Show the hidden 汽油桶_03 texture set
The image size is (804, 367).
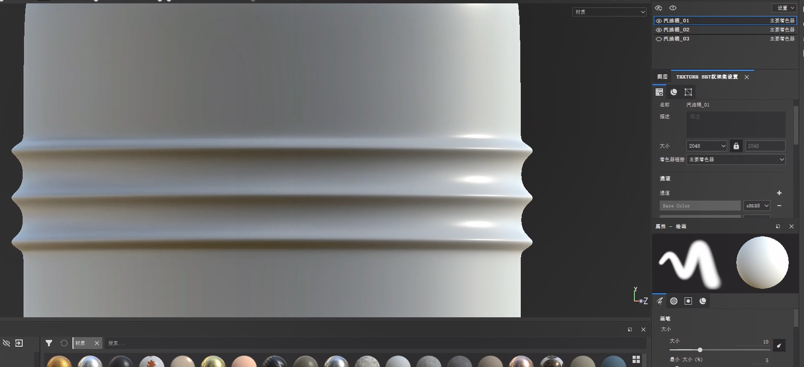[659, 39]
